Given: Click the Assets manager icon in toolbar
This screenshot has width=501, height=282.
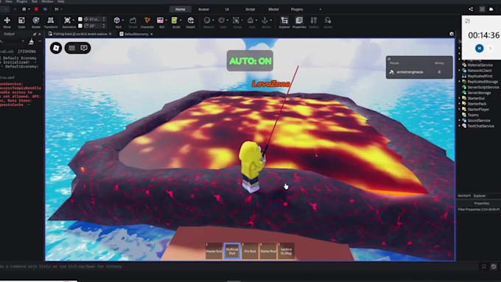Looking at the screenshot, I should point(328,21).
